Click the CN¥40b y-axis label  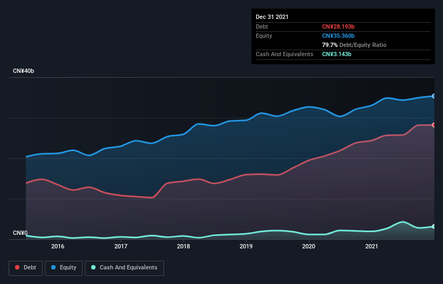[23, 71]
